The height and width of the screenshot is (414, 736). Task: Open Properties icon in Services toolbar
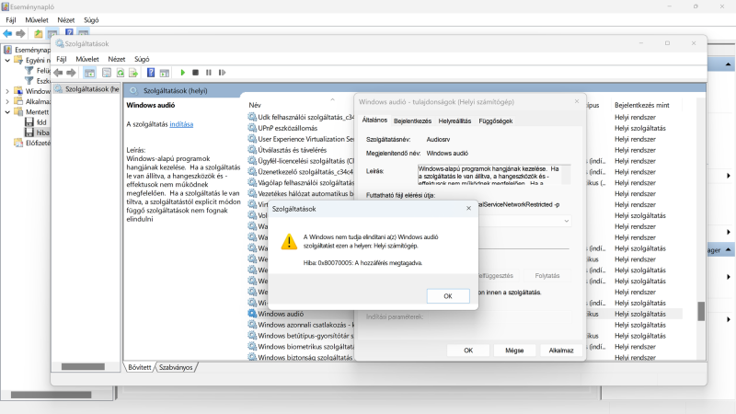[107, 73]
